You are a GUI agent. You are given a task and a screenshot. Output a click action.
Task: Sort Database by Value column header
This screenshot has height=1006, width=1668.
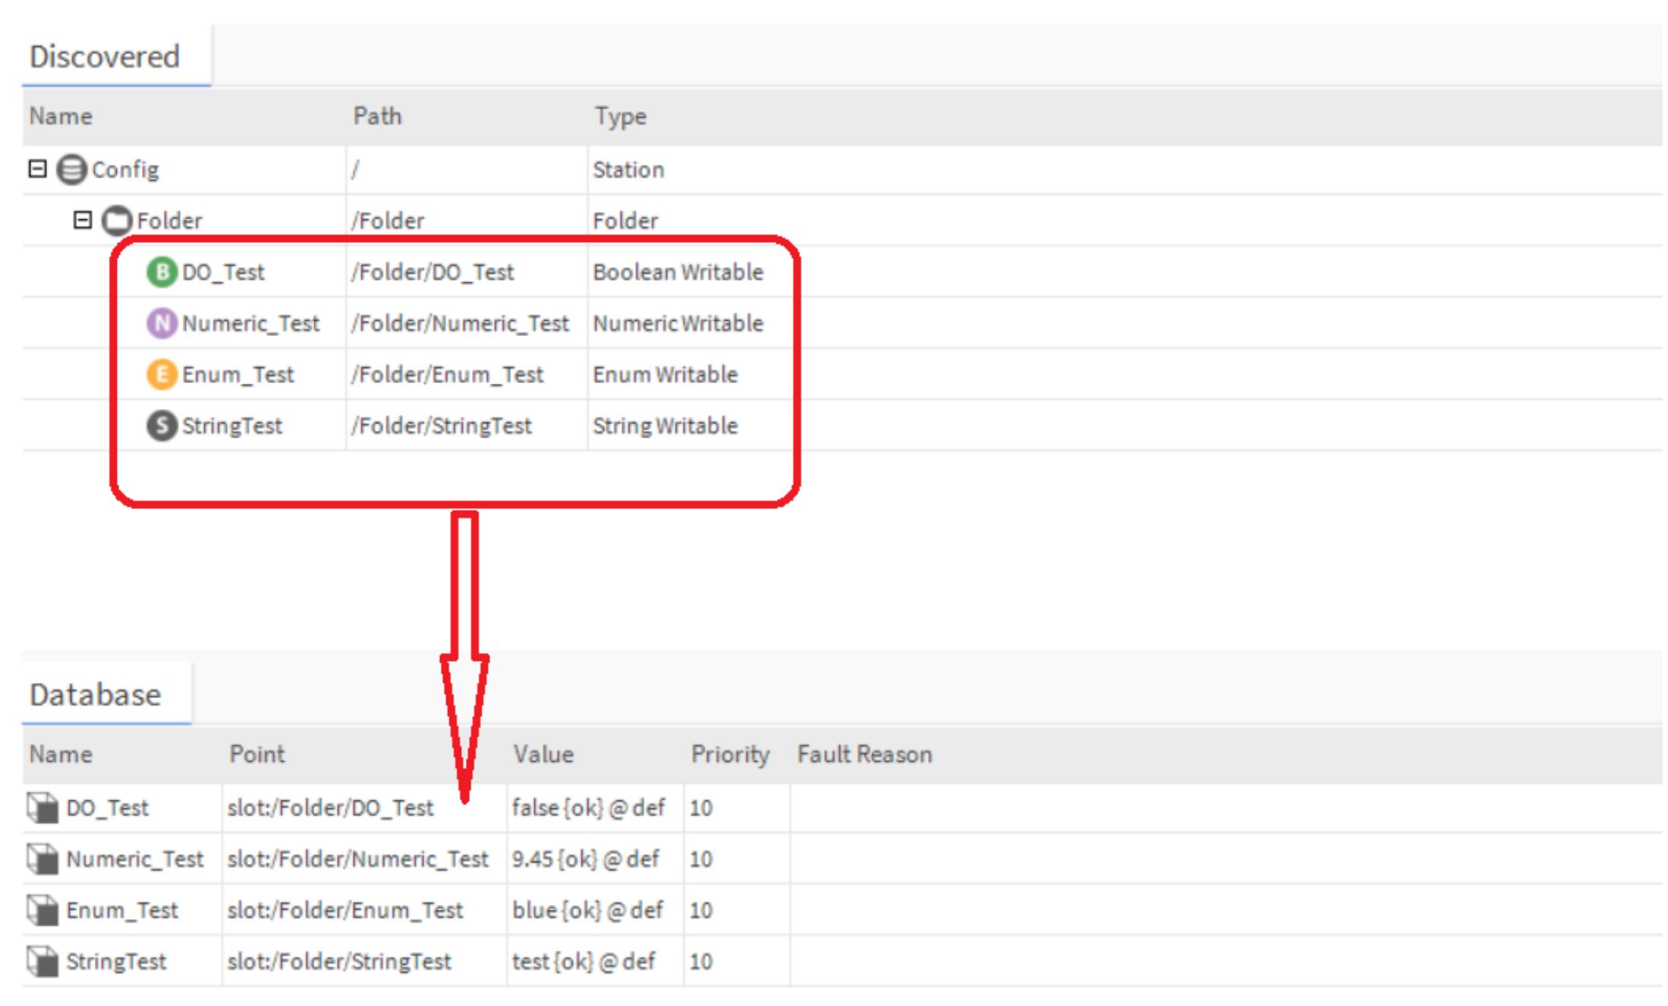tap(543, 754)
